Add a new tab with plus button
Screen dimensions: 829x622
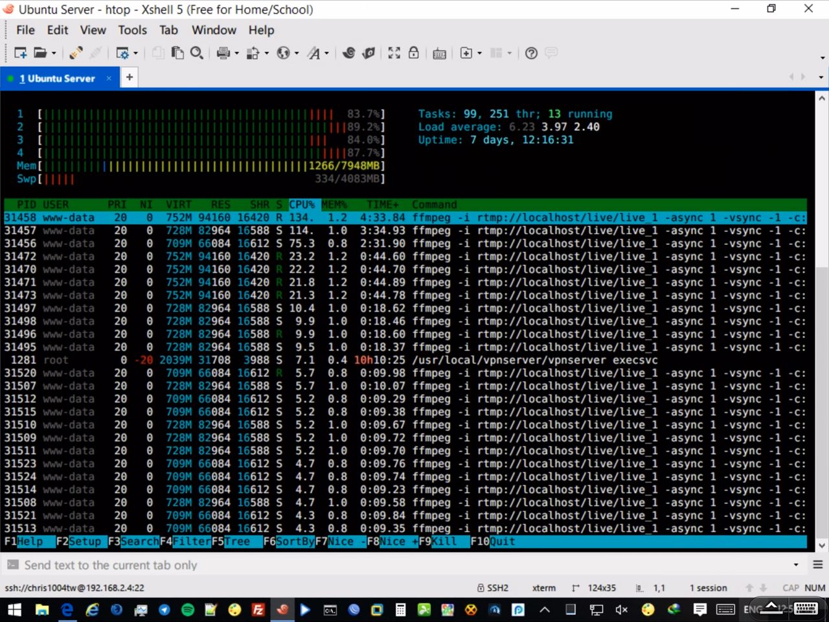point(130,77)
